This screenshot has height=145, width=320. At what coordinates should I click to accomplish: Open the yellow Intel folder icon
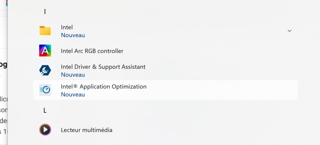(45, 31)
